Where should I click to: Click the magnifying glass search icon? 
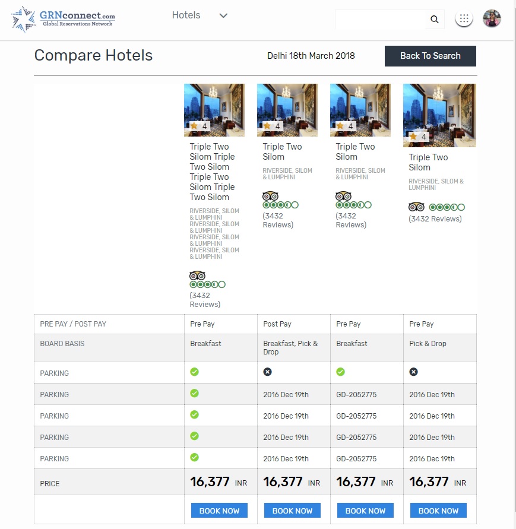coord(435,19)
